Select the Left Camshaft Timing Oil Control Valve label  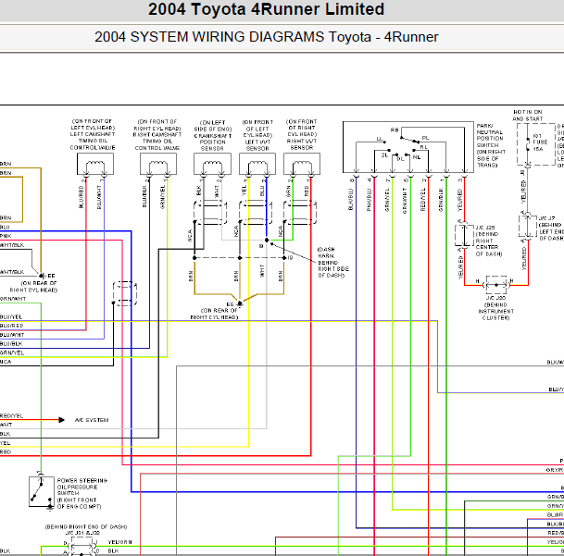click(93, 134)
